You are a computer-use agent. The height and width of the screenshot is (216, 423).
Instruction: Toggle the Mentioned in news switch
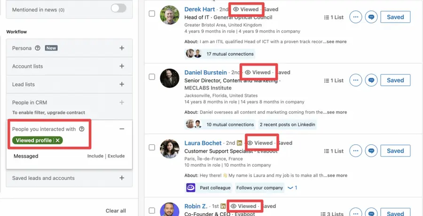click(118, 8)
